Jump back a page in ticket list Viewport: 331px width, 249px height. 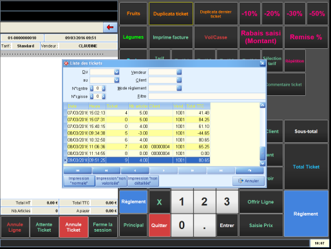[x=106, y=171]
